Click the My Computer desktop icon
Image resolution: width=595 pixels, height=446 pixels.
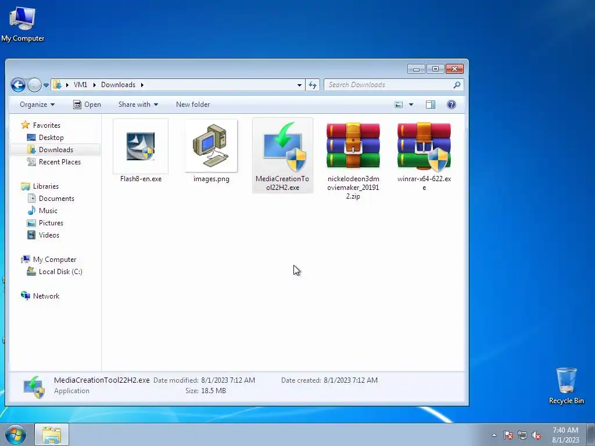coord(23,24)
